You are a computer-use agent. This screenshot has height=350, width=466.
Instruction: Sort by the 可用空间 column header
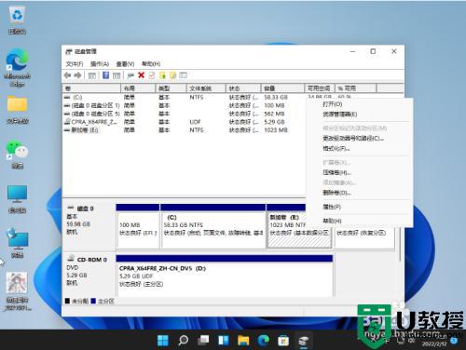(319, 88)
